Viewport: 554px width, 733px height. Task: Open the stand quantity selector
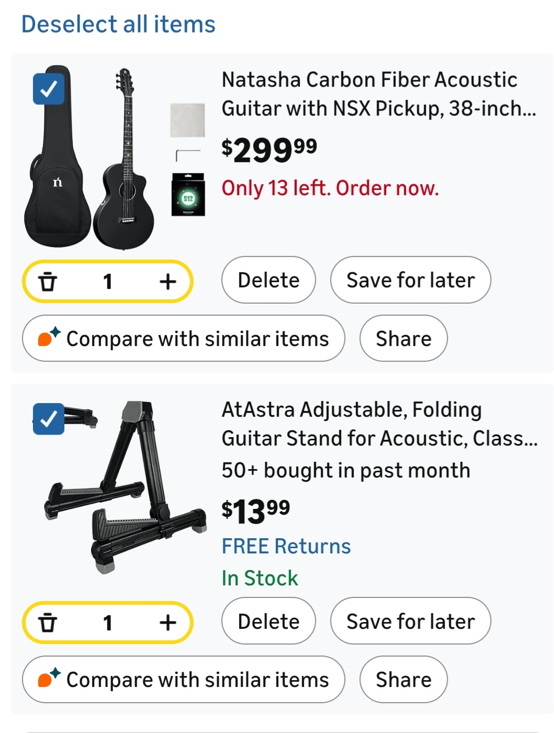click(x=107, y=623)
